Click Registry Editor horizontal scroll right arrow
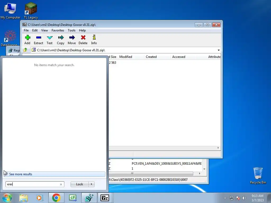The height and width of the screenshot is (203, 271). click(x=200, y=173)
